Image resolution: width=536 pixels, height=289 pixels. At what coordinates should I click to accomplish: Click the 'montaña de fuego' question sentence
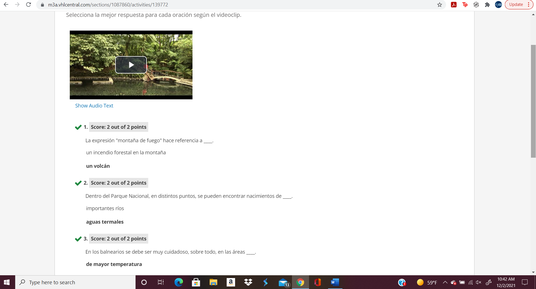[x=149, y=141]
